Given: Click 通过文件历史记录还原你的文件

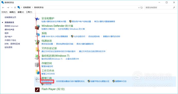Looking at the screenshot, I should (x=92, y=51).
